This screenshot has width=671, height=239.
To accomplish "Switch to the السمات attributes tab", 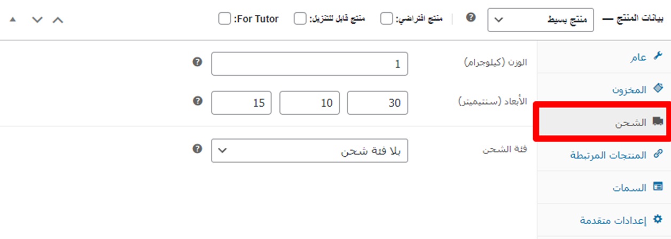I will pyautogui.click(x=629, y=188).
